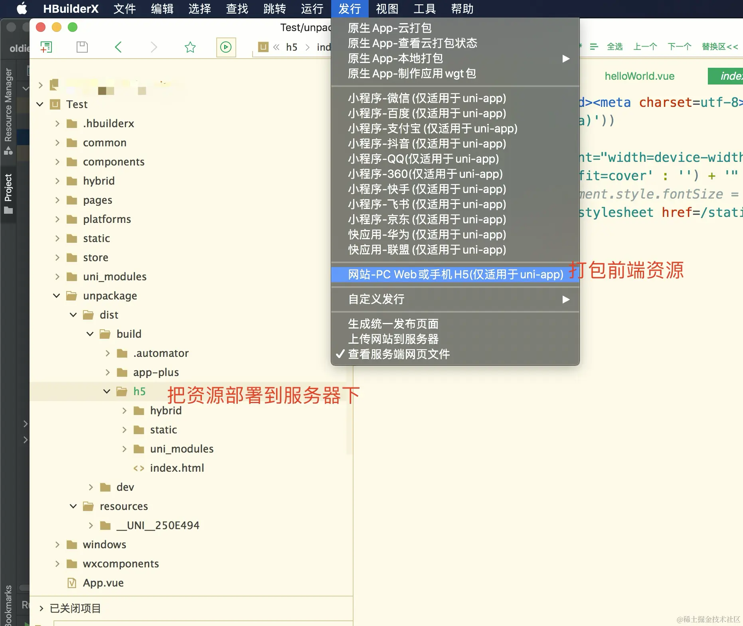Select the dev folder
The image size is (743, 626).
(x=125, y=487)
